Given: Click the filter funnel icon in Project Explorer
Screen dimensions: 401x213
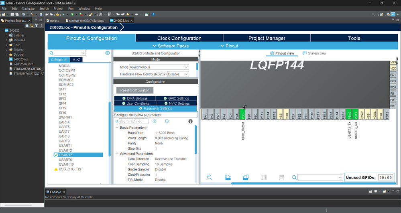Looking at the screenshot, I should tap(37, 26).
